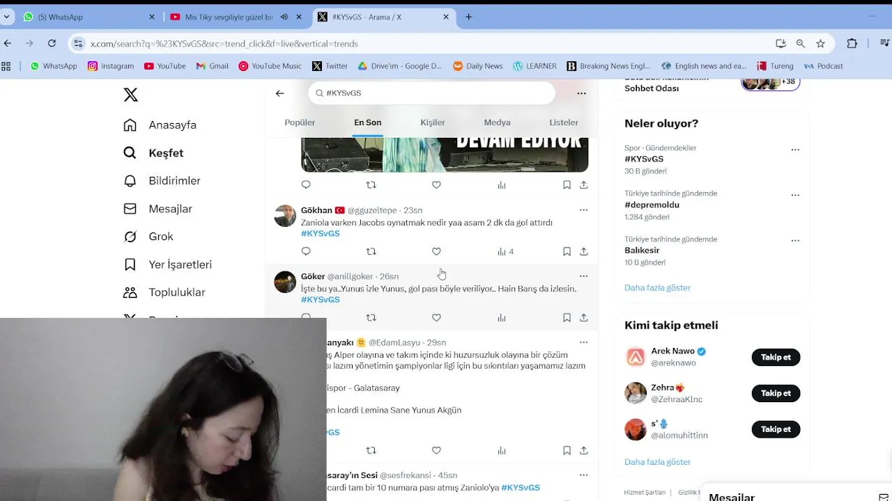Share Göker's tweet
Image resolution: width=892 pixels, height=501 pixels.
(584, 317)
